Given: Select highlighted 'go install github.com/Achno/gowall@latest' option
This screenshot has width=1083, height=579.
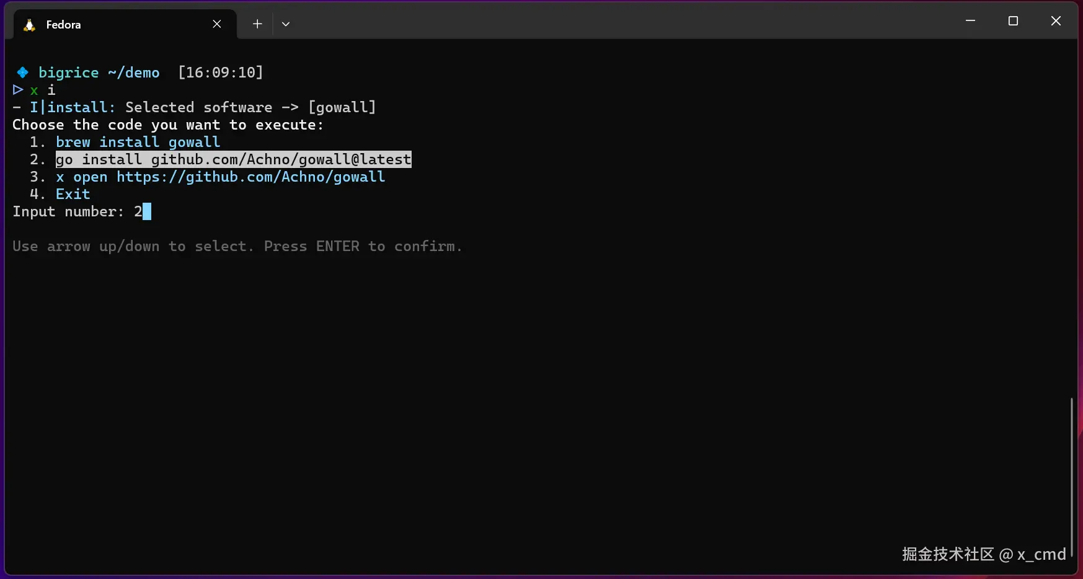Looking at the screenshot, I should (x=234, y=159).
